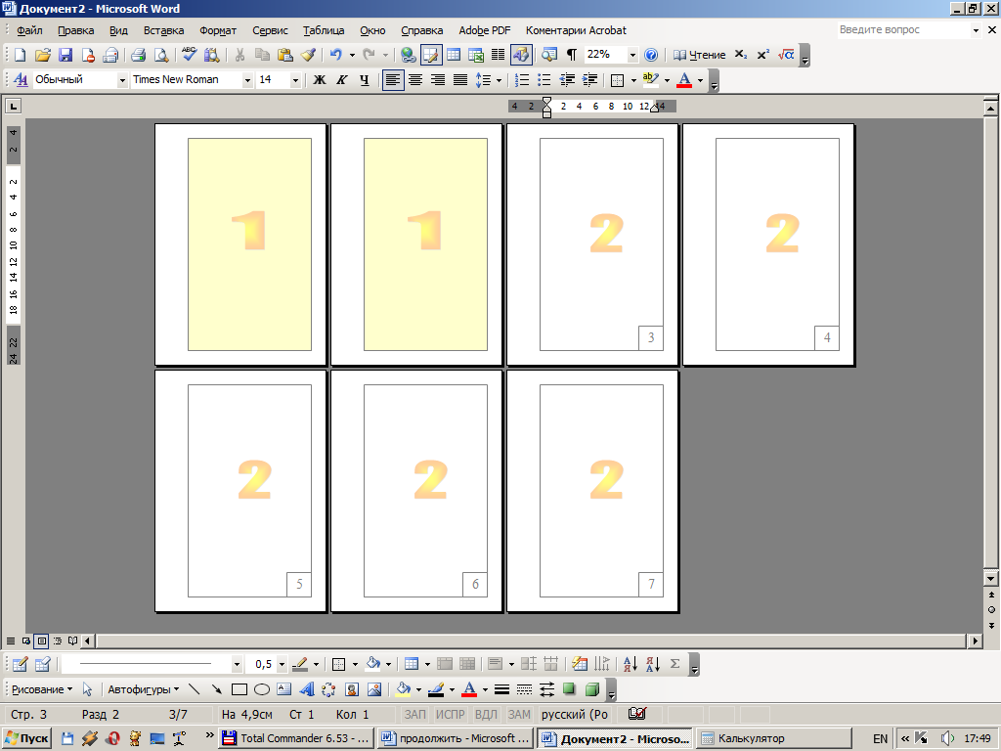Click the drawing fill color bucket
1001x751 pixels.
[403, 689]
